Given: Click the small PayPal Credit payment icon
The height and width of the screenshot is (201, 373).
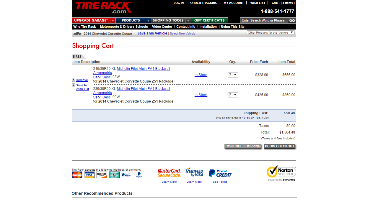Looking at the screenshot, I should (x=127, y=175).
